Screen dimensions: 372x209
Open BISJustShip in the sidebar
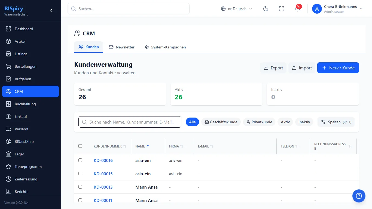31,142
